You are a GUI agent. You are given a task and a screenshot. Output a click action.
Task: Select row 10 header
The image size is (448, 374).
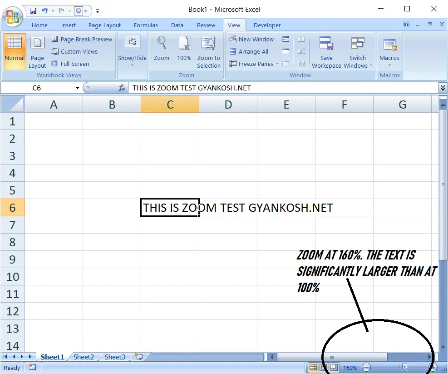(x=12, y=277)
